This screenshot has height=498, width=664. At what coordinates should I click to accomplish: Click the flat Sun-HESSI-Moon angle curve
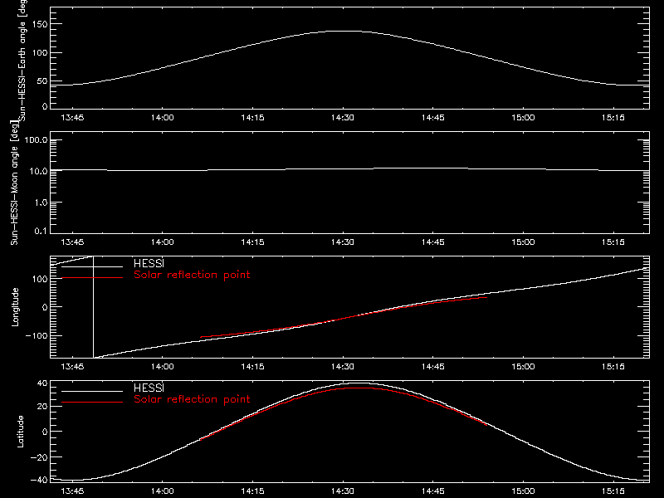click(349, 169)
